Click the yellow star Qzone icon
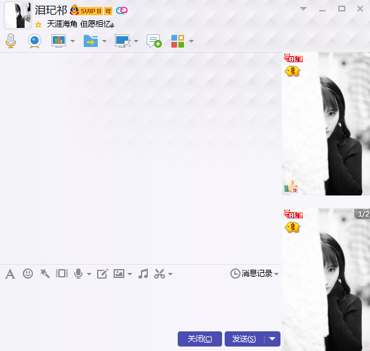This screenshot has height=351, width=370. pyautogui.click(x=39, y=25)
